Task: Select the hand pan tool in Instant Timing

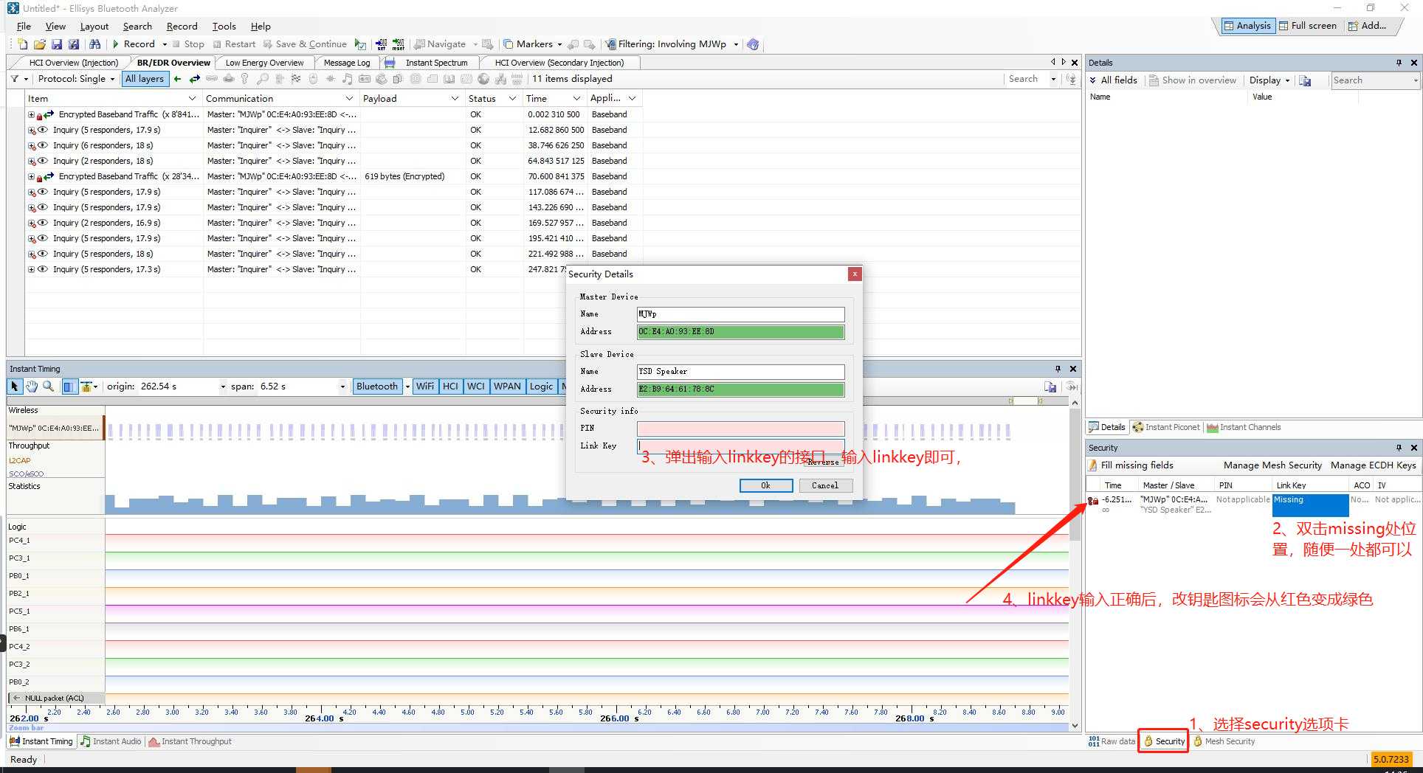Action: [x=32, y=386]
